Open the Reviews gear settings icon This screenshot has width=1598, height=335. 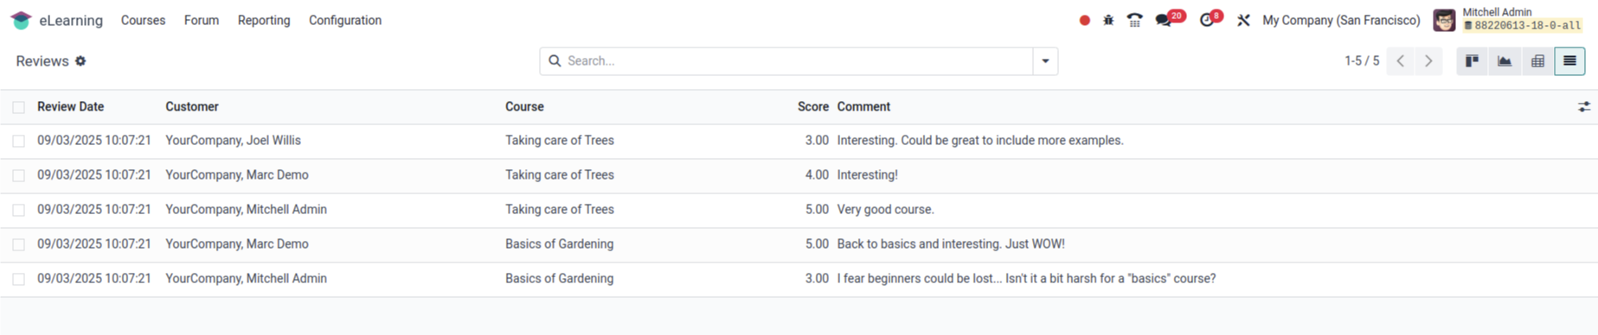(80, 61)
